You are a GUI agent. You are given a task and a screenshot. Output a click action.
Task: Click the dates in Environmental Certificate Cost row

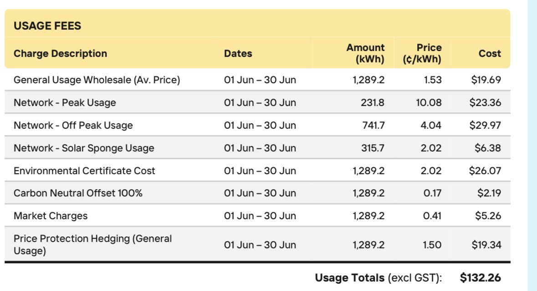coord(260,171)
